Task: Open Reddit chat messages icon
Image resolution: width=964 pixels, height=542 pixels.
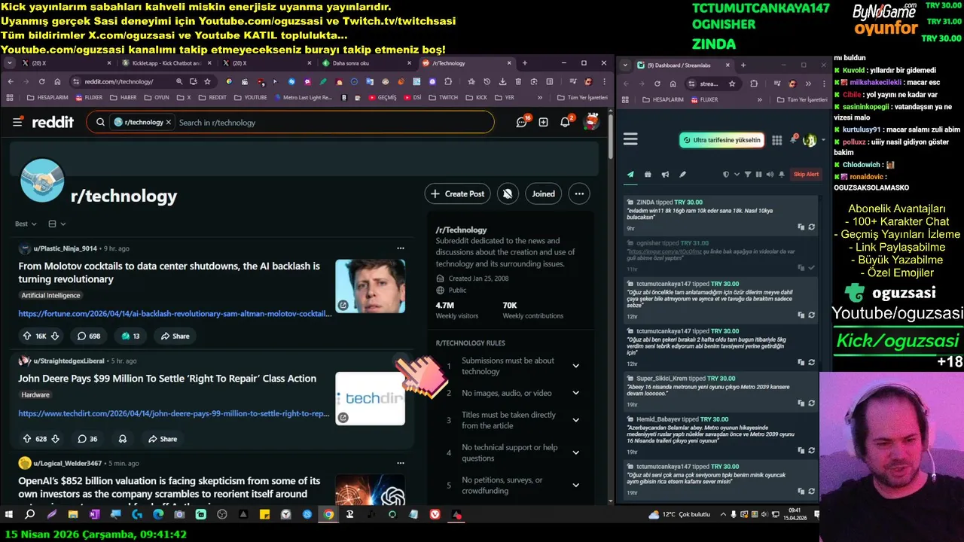Action: click(x=522, y=122)
